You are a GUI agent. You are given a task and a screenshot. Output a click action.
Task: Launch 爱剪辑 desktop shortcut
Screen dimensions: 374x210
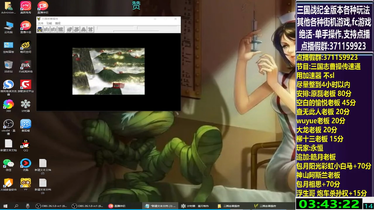point(26,126)
